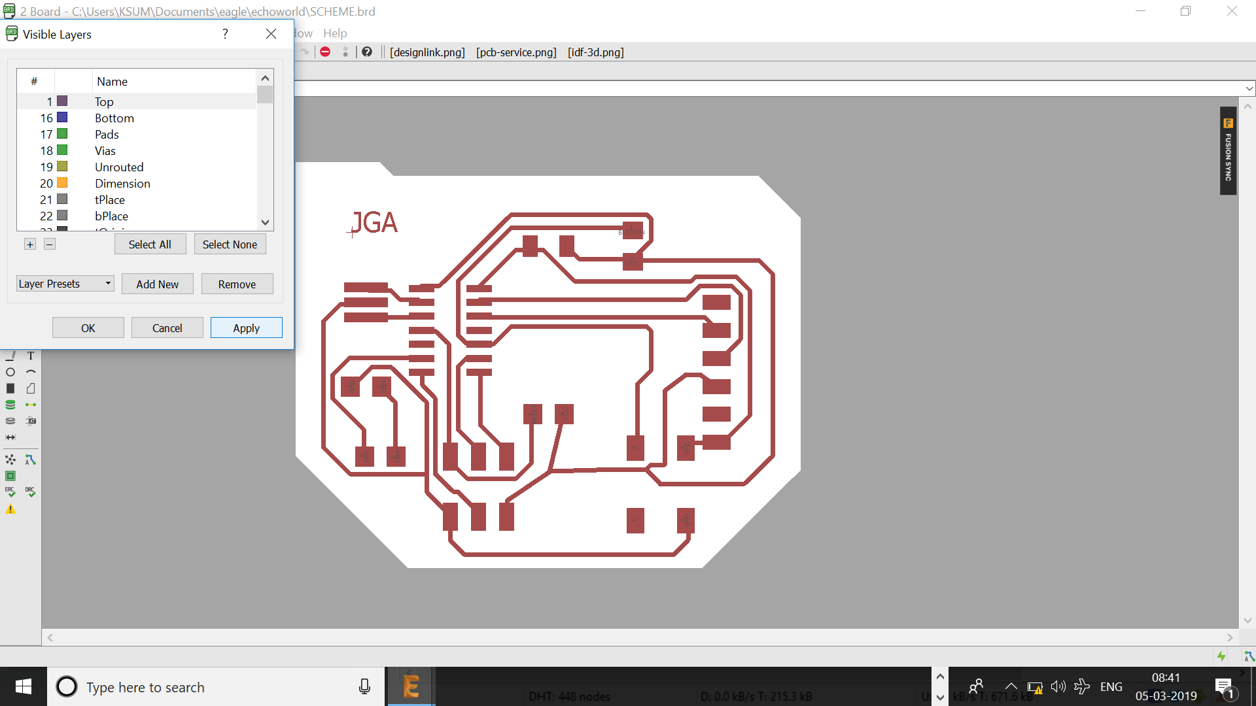Click Apply in Visible Layers dialog
The image size is (1256, 706).
[x=246, y=328]
